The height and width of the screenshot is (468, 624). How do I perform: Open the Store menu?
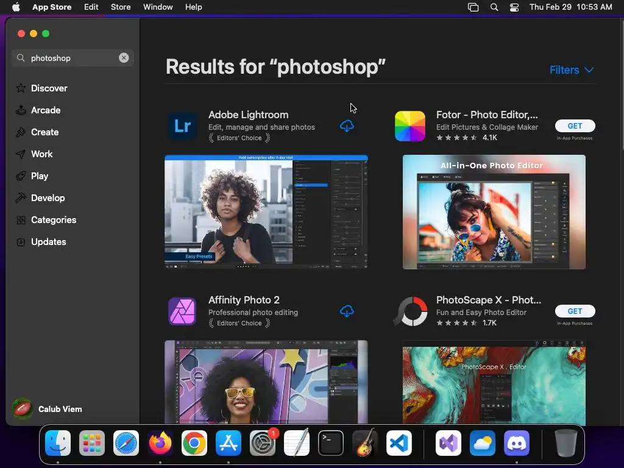point(121,7)
